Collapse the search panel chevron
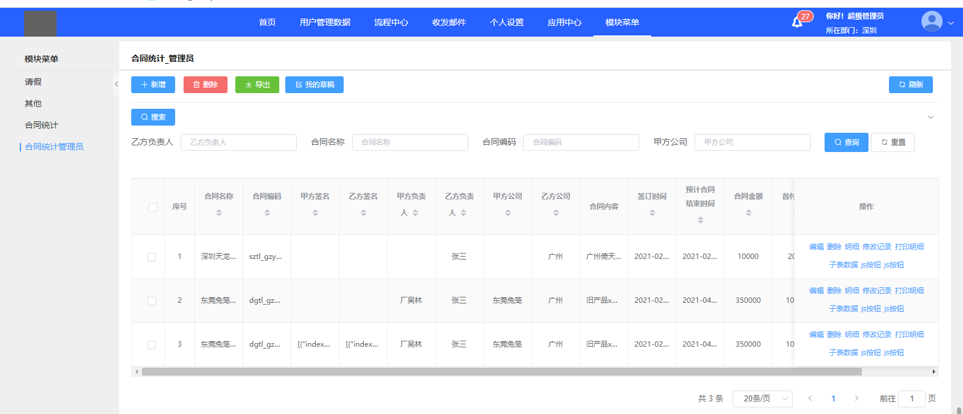The height and width of the screenshot is (414, 963). [930, 117]
